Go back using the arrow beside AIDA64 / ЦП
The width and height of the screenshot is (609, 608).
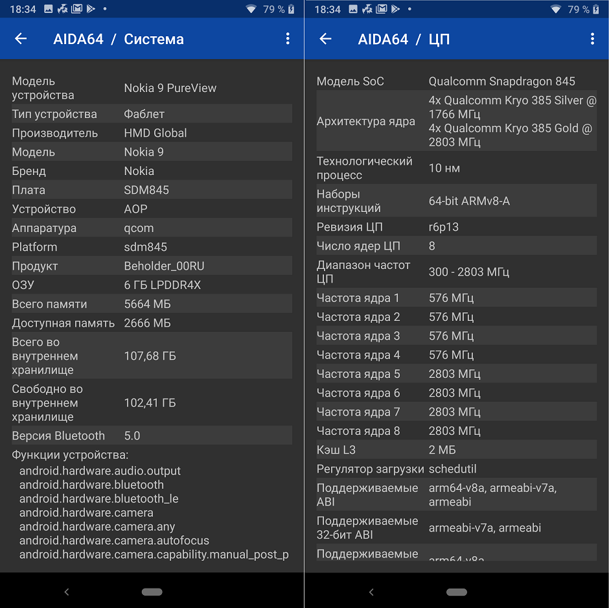(325, 38)
